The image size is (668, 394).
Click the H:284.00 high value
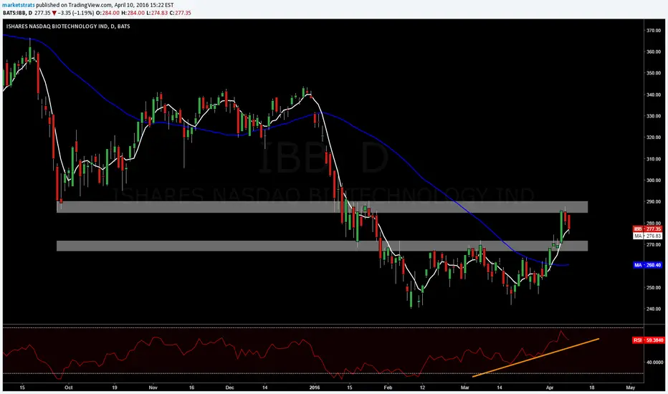133,13
